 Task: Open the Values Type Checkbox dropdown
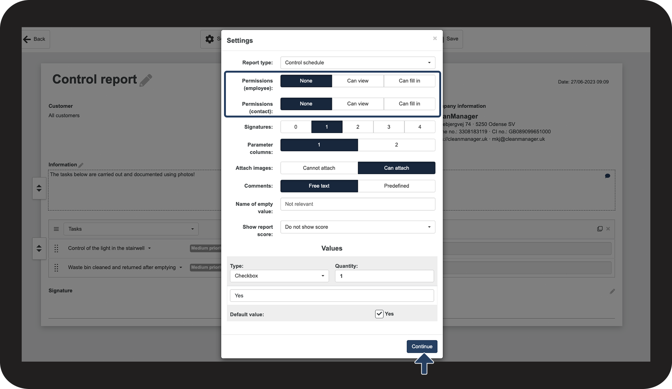coord(280,276)
